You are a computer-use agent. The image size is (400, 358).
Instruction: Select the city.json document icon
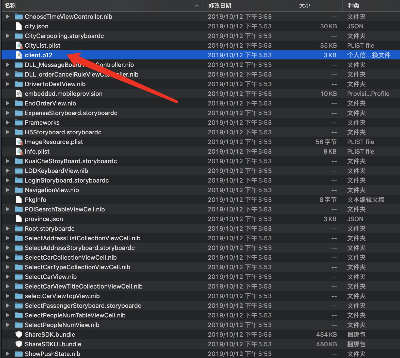(19, 26)
